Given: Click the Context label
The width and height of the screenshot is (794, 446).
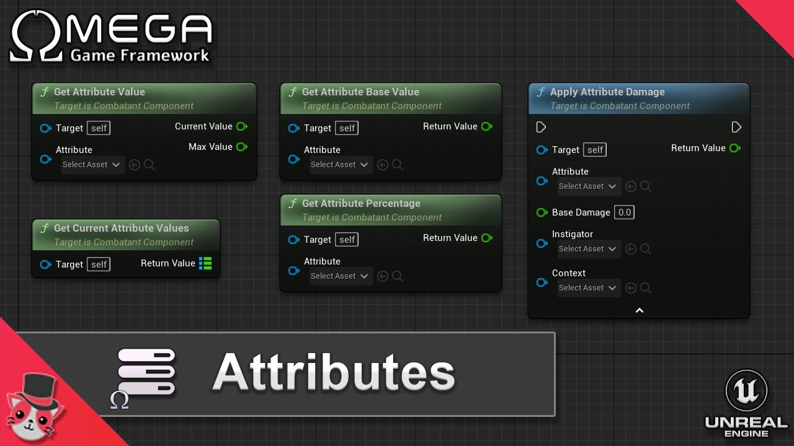Looking at the screenshot, I should point(569,273).
